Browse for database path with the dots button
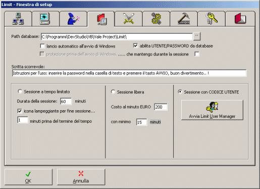260x189 pixels. 197,36
